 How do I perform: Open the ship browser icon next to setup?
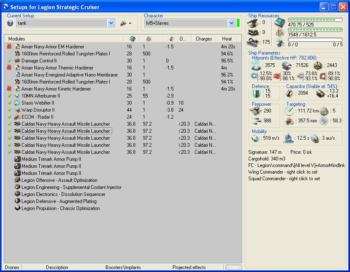point(123,23)
